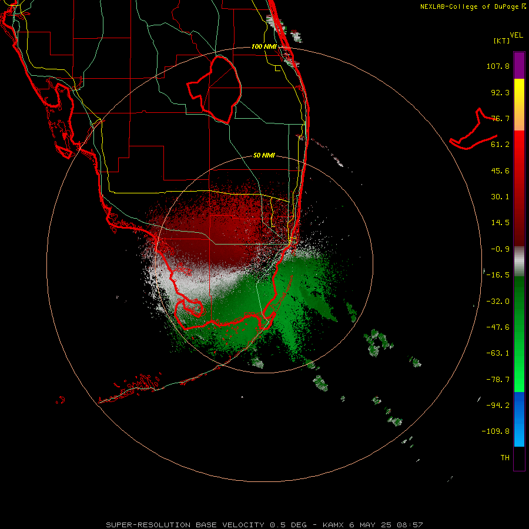Click the NEXLAB-College of DuPage label
This screenshot has width=529, height=529.
tap(469, 6)
